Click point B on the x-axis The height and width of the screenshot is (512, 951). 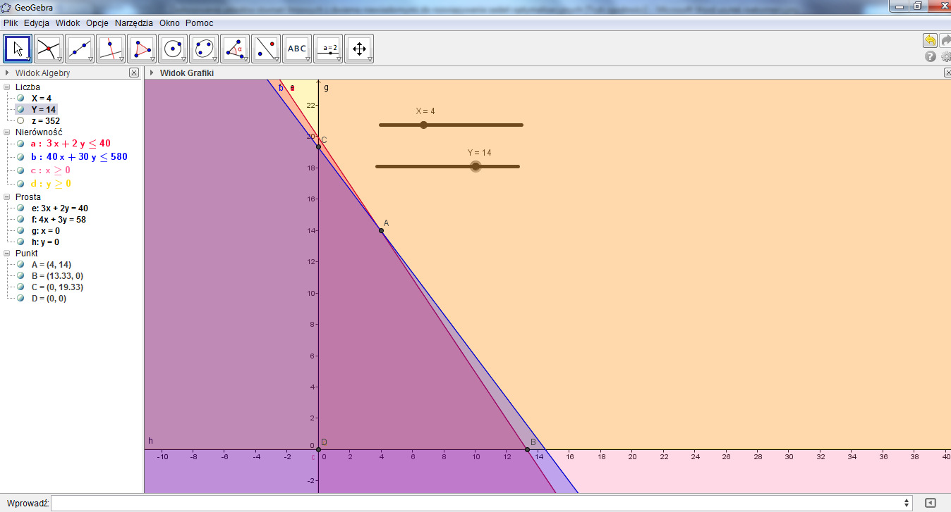pos(527,449)
